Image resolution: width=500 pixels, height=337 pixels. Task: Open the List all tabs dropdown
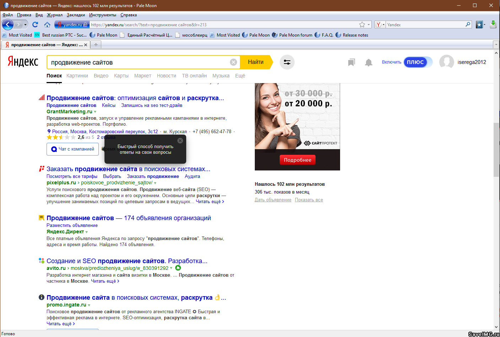(496, 44)
